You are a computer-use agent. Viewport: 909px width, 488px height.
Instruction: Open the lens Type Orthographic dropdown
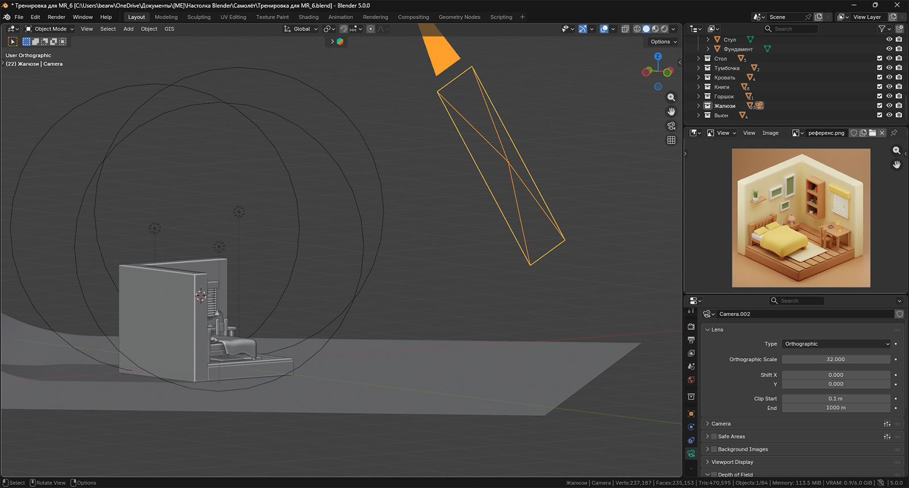coord(836,344)
